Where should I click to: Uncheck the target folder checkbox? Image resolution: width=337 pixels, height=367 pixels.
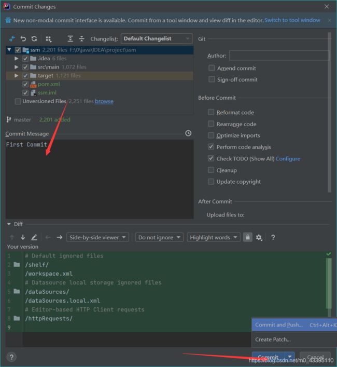pos(25,76)
